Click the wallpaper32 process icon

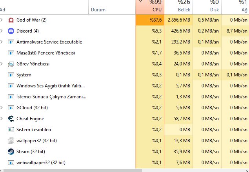[11, 141]
